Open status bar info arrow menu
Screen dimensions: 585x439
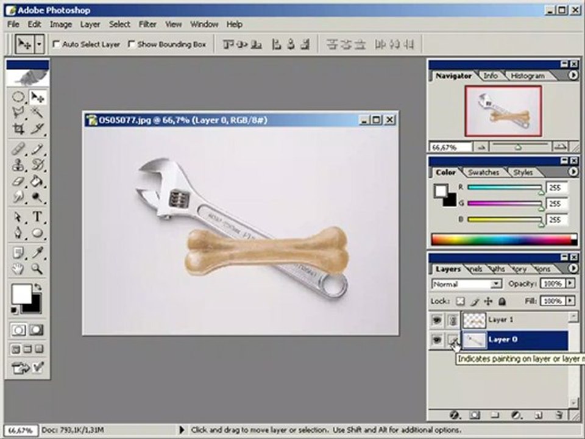pyautogui.click(x=182, y=430)
